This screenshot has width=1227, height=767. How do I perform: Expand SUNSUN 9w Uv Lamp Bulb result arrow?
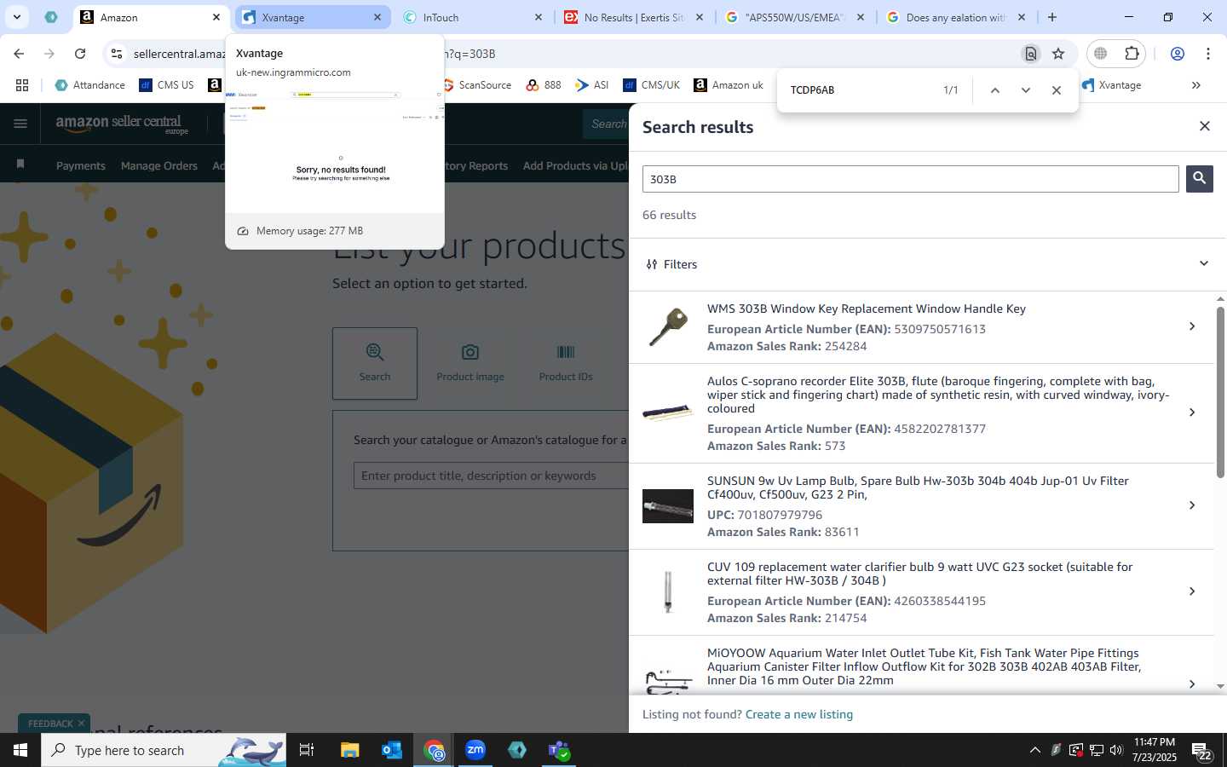pos(1191,505)
